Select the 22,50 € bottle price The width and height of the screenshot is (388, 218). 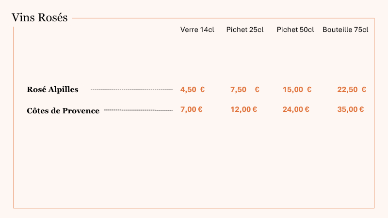pyautogui.click(x=352, y=90)
